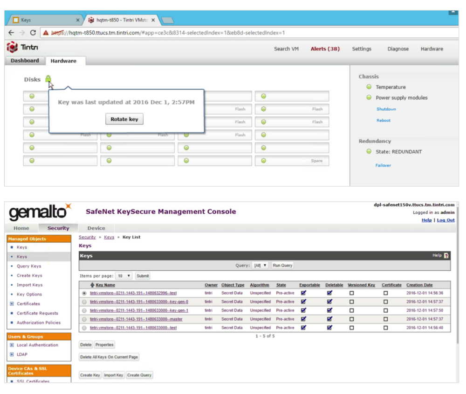This screenshot has width=466, height=394.
Task: Toggle Deletable checkbox for the key-gen-1 key
Action: click(329, 310)
